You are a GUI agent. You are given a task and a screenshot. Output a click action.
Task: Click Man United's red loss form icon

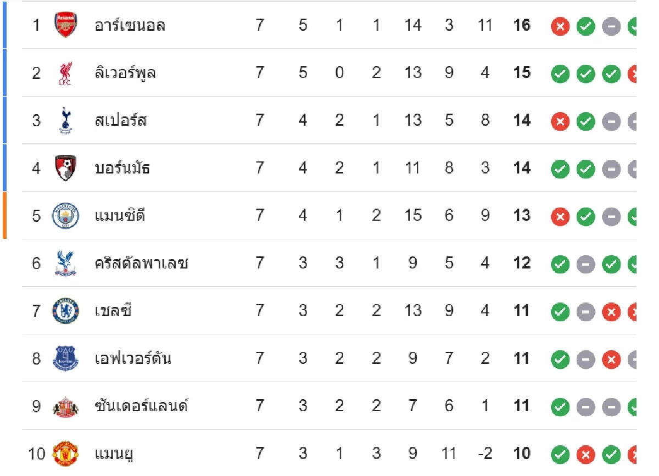(585, 454)
